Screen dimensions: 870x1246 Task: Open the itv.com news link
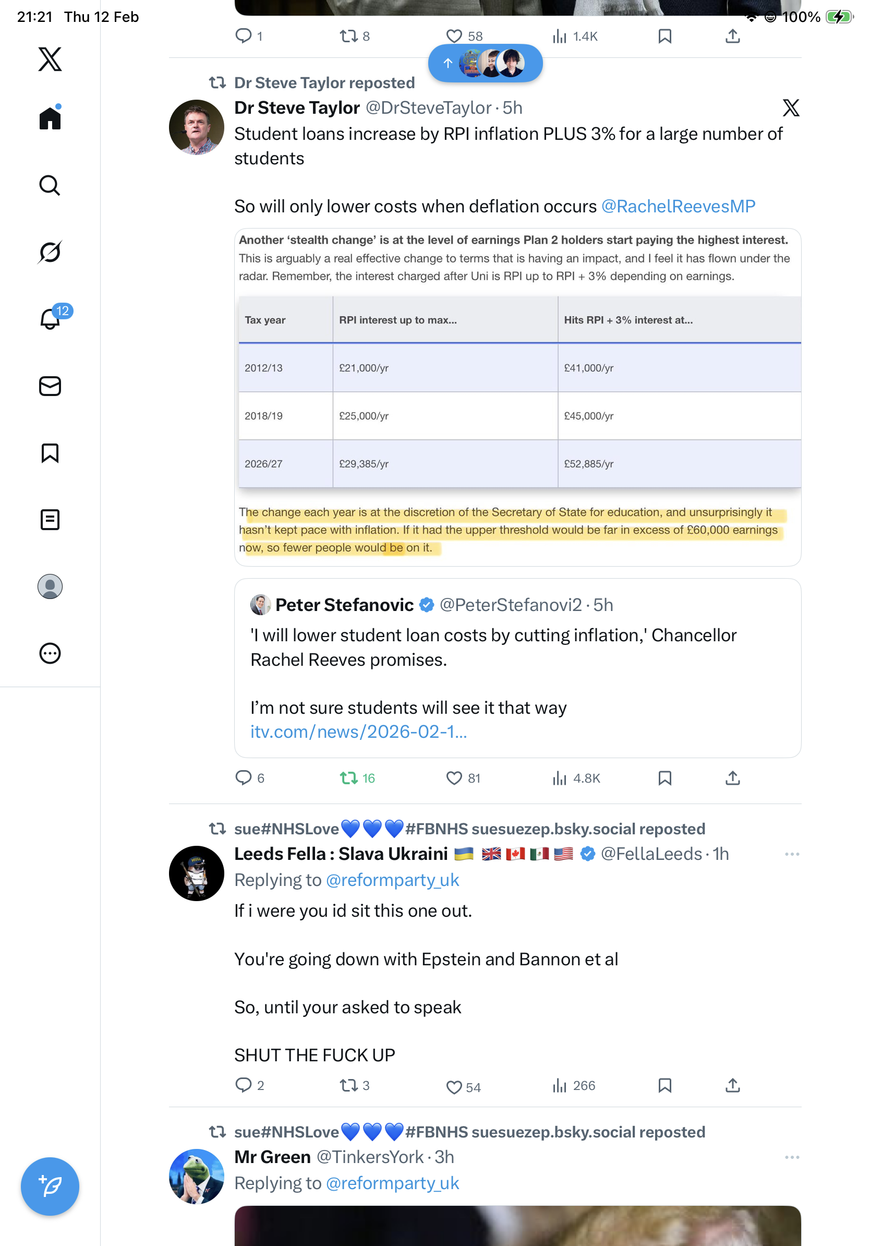tap(358, 732)
